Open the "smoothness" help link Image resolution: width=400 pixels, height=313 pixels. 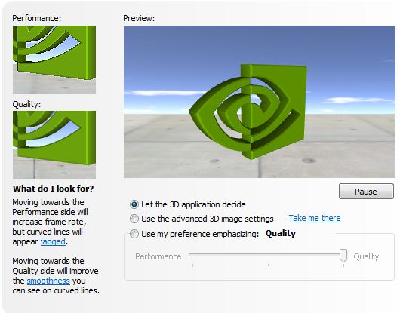point(48,281)
